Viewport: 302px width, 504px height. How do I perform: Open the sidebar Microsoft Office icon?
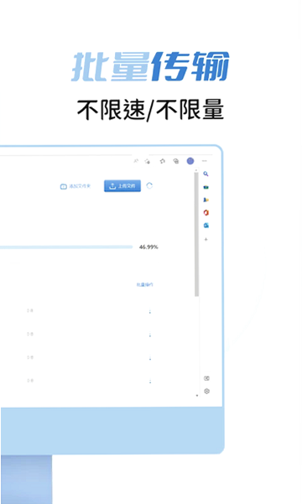[206, 212]
